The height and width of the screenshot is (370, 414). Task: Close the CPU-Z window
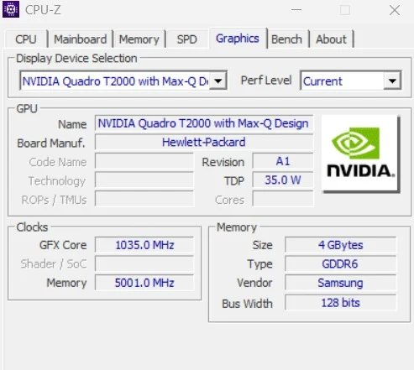tap(395, 10)
